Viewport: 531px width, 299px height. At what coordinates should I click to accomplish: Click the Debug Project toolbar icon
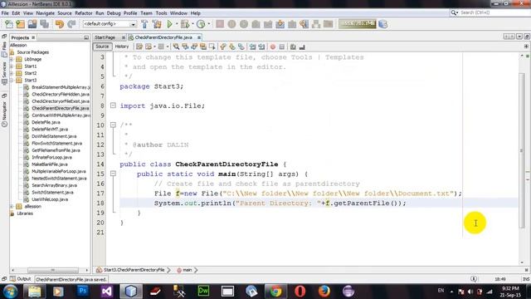pos(185,24)
